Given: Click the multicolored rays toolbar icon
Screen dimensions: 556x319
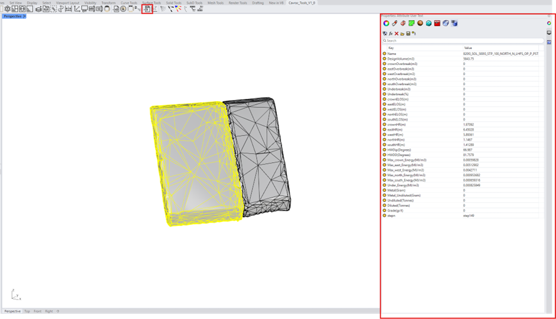Looking at the screenshot, I should click(x=178, y=9).
